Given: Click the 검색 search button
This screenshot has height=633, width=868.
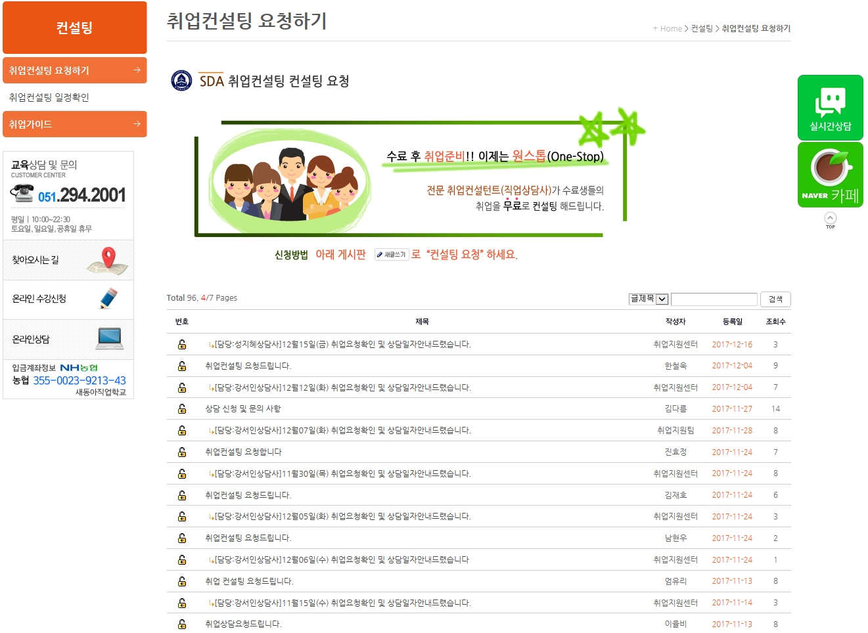Looking at the screenshot, I should pyautogui.click(x=775, y=299).
